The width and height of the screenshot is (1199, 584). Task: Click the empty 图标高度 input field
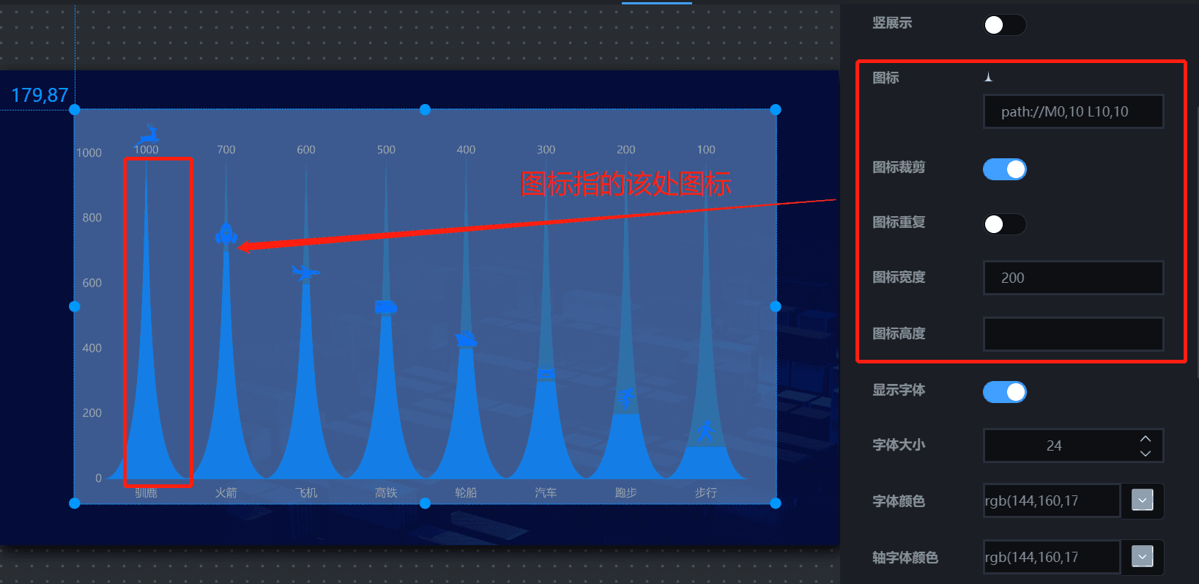coord(1073,334)
